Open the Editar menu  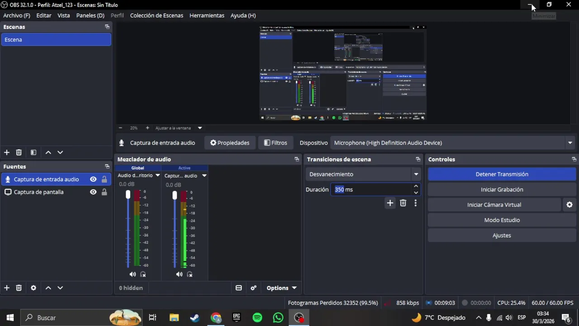pos(44,15)
